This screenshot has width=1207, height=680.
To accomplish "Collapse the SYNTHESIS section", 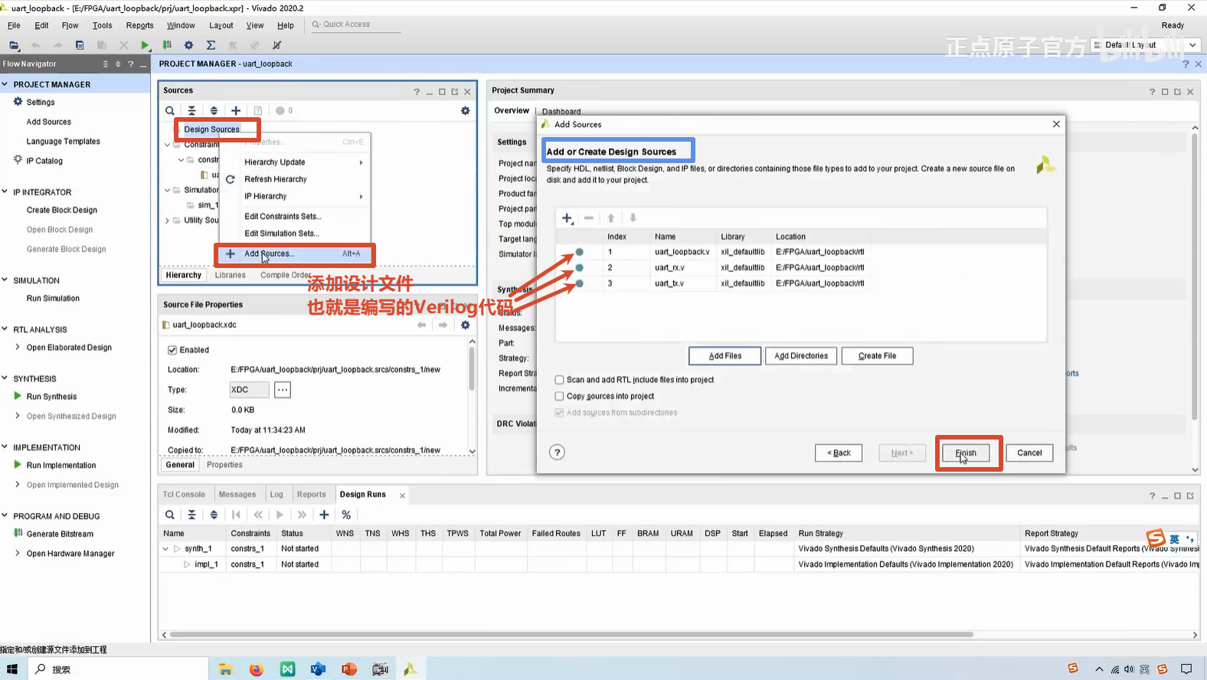I will click(x=5, y=378).
